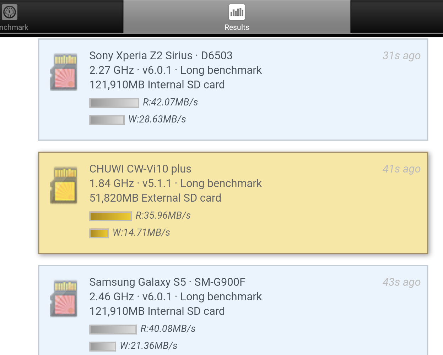This screenshot has height=355, width=443.
Task: Open the Benchmark tab gauge icon
Action: point(10,12)
